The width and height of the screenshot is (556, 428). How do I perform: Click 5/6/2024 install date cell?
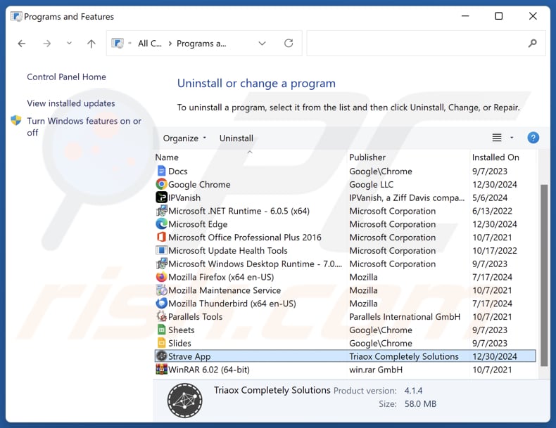(x=490, y=197)
